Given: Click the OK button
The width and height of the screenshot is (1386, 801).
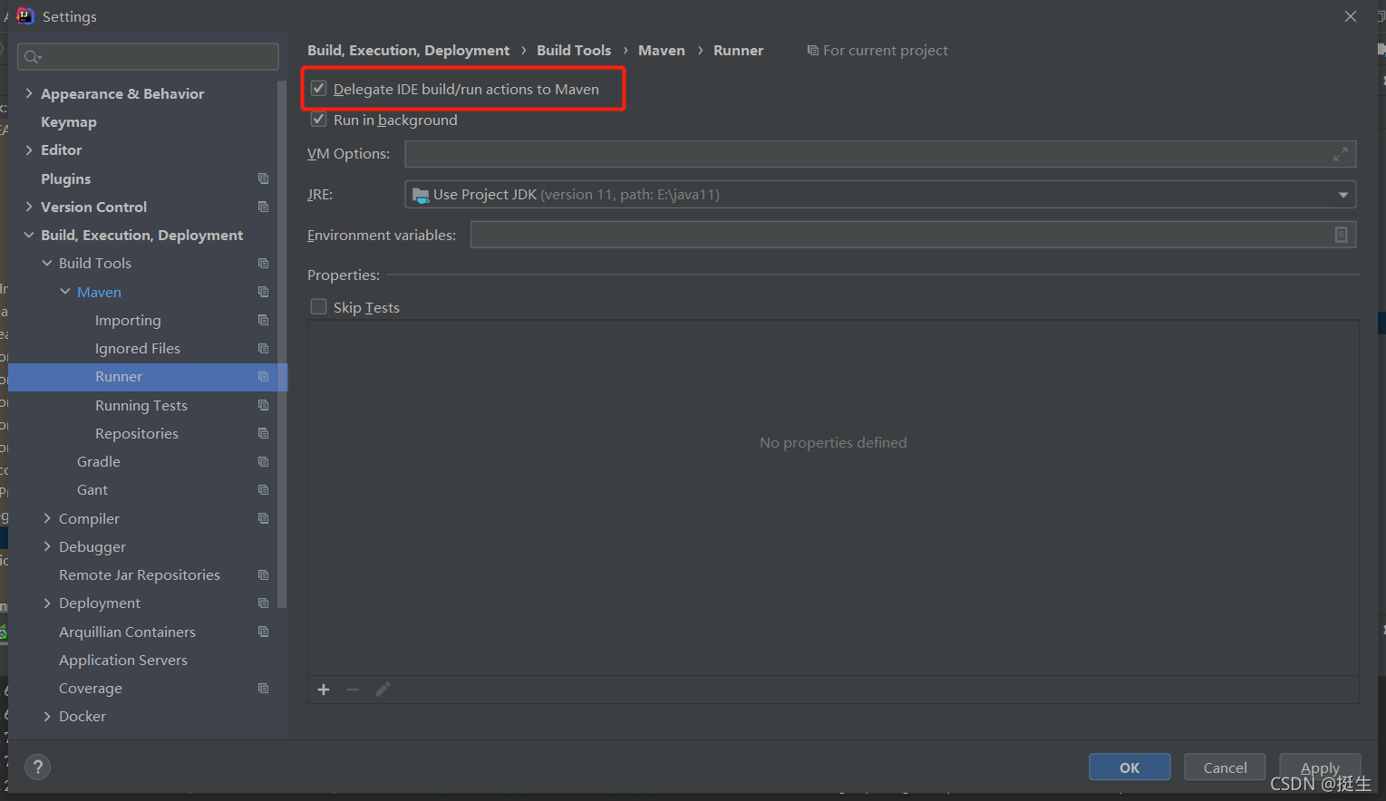Looking at the screenshot, I should click(1129, 767).
